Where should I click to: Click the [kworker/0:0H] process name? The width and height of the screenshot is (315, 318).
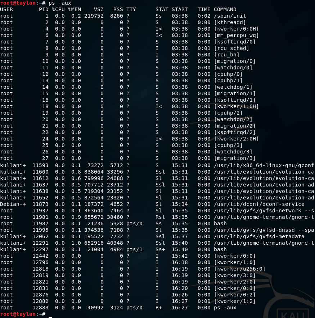[237, 29]
